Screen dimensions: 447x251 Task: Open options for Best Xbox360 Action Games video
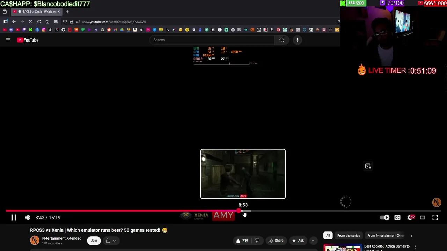(x=415, y=247)
